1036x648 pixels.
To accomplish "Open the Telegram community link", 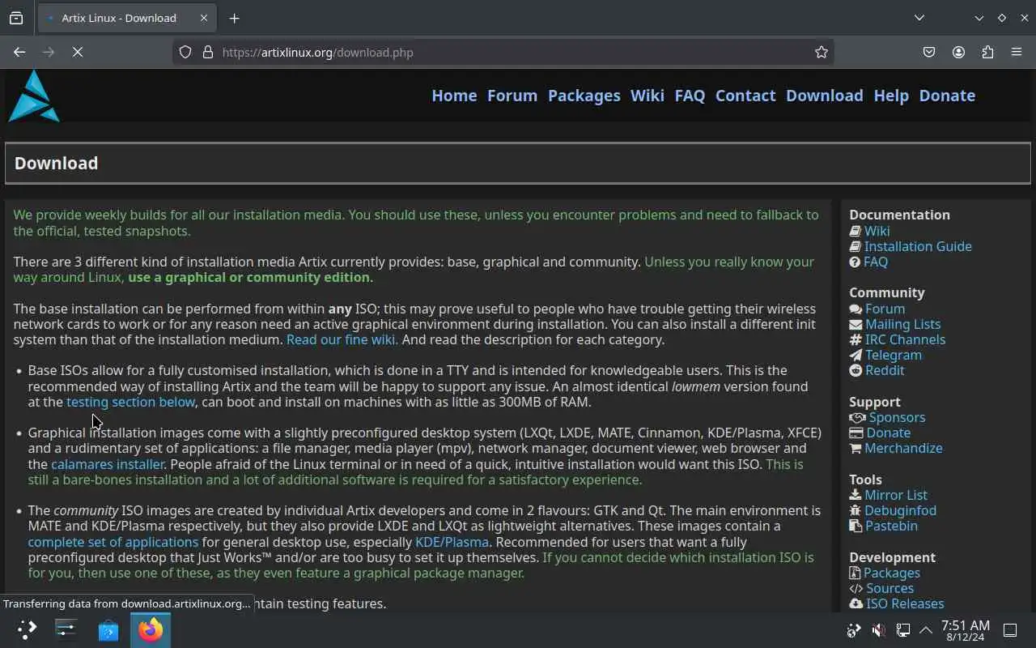I will tap(894, 355).
